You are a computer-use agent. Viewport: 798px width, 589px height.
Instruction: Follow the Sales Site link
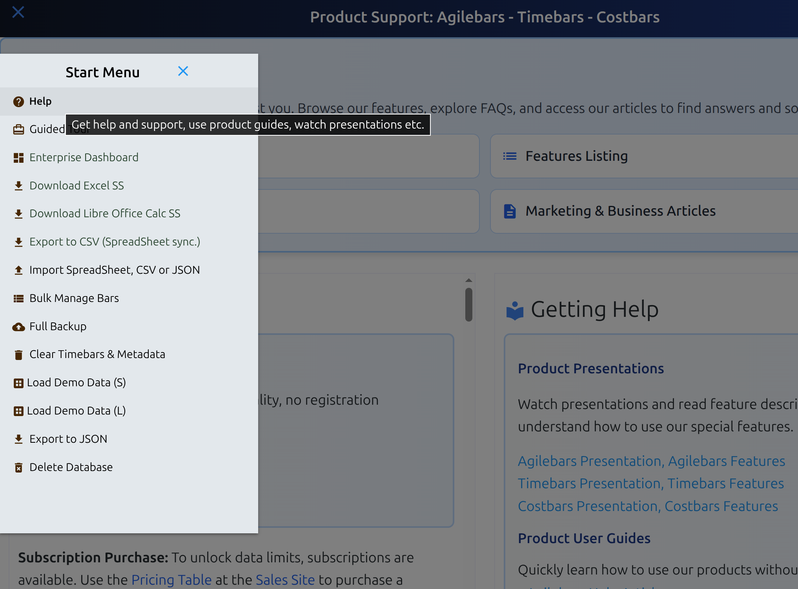point(285,580)
